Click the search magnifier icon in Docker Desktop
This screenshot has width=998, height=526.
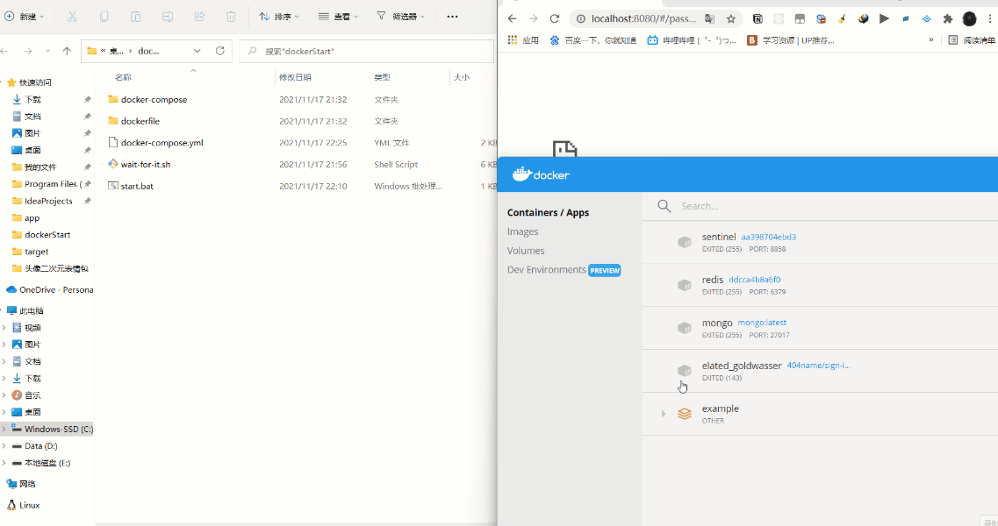click(664, 205)
